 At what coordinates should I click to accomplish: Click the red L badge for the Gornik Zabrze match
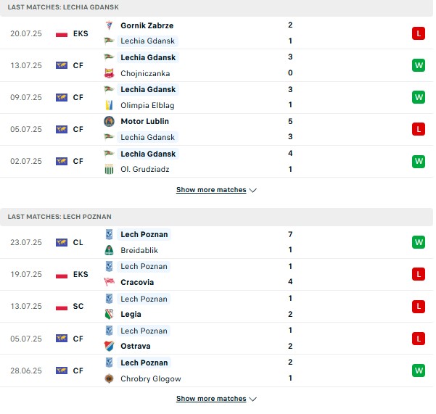coord(419,33)
